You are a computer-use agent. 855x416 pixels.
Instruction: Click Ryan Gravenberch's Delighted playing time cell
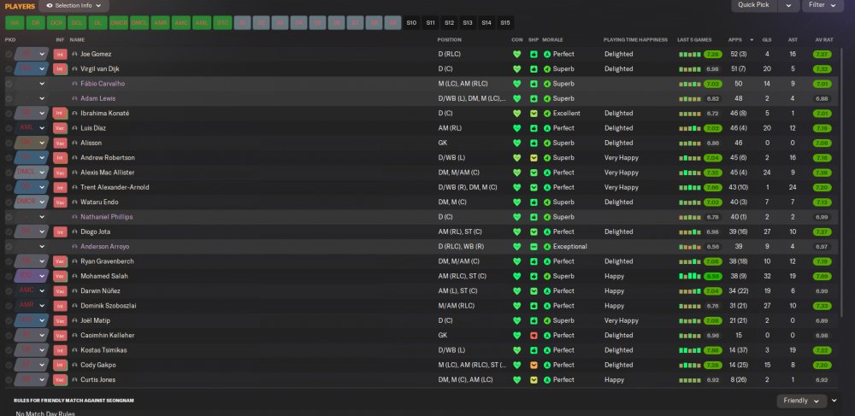pyautogui.click(x=618, y=261)
